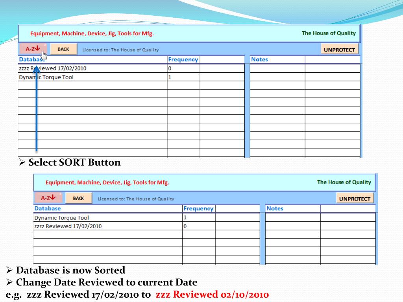Select 'Dynamic Torque Tool' cell in lower sheet

[108, 217]
